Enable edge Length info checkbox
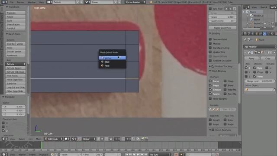 pos(210,120)
